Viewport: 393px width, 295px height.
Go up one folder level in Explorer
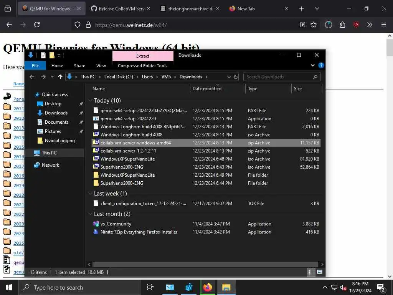click(x=60, y=77)
